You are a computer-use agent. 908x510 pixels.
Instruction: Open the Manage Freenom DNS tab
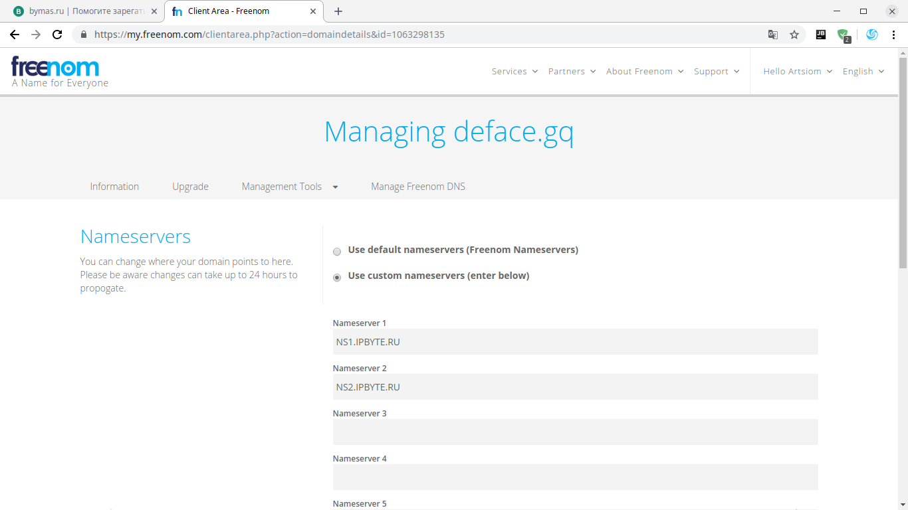pos(418,187)
